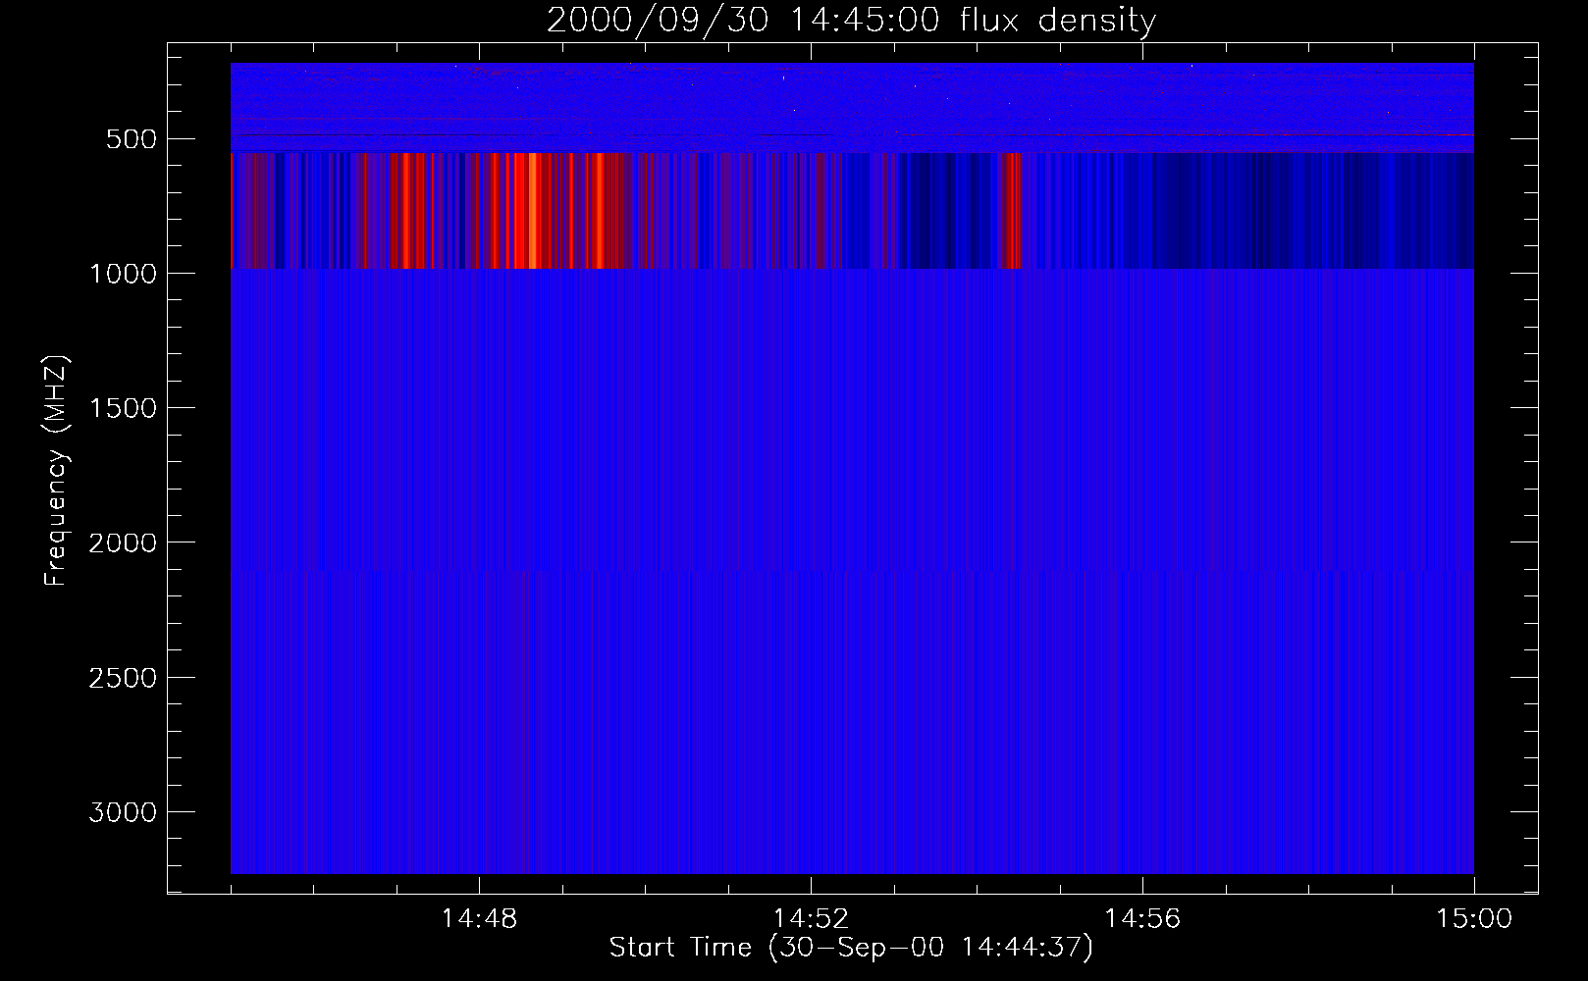The height and width of the screenshot is (981, 1588).
Task: Click the 3000 frequency tick label
Action: click(x=123, y=812)
